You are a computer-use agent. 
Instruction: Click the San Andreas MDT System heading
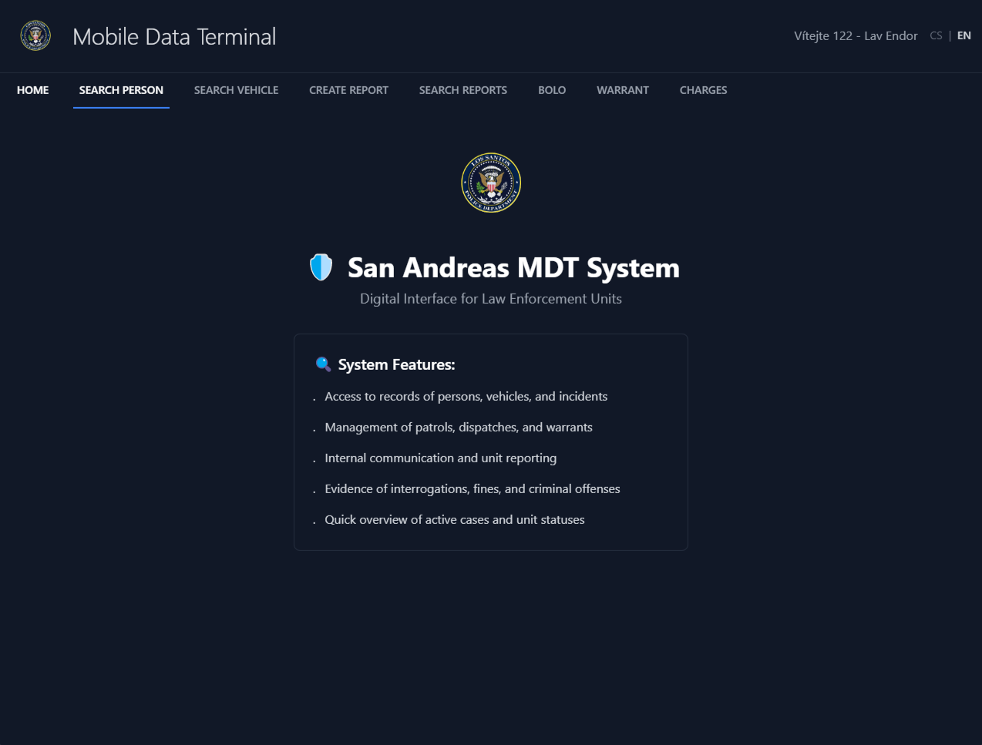513,268
